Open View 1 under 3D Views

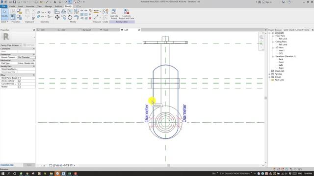(x=281, y=50)
